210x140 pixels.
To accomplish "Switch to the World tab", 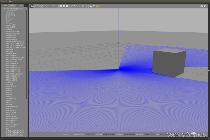I will coord(5,6).
